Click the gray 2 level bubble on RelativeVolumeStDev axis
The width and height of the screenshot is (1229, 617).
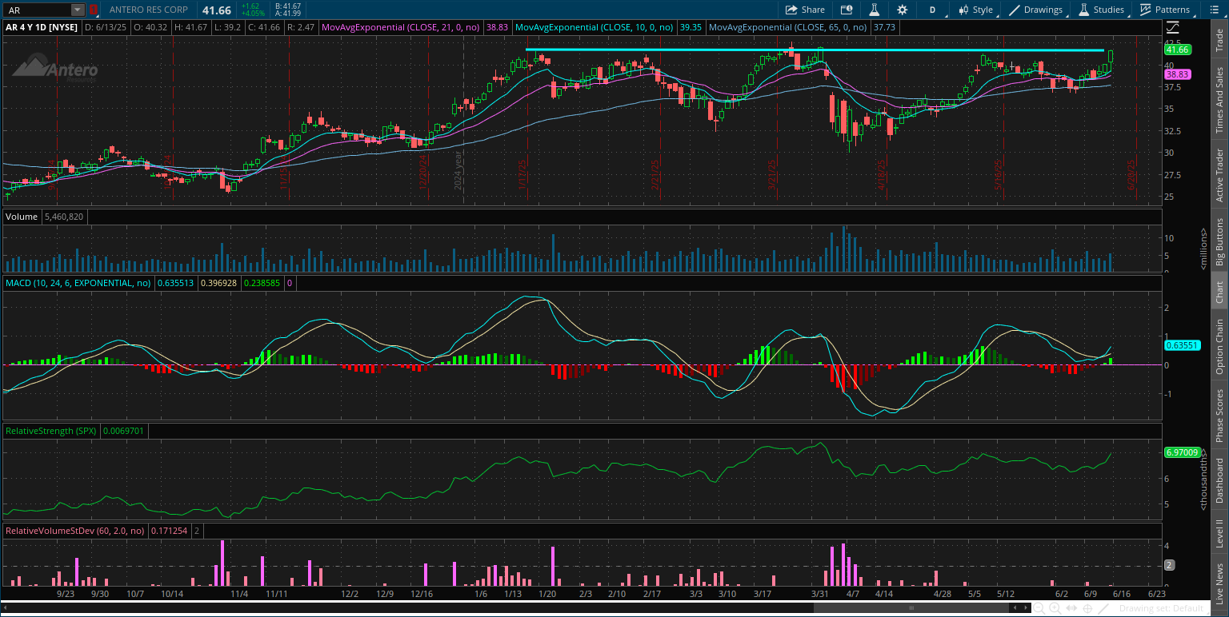coord(1169,565)
